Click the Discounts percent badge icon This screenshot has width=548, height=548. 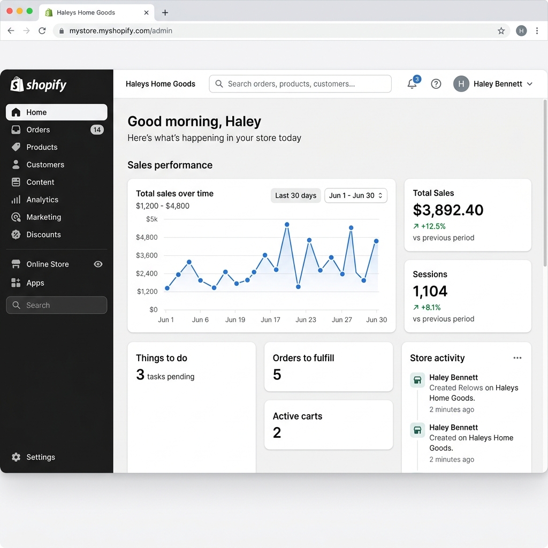pyautogui.click(x=16, y=234)
